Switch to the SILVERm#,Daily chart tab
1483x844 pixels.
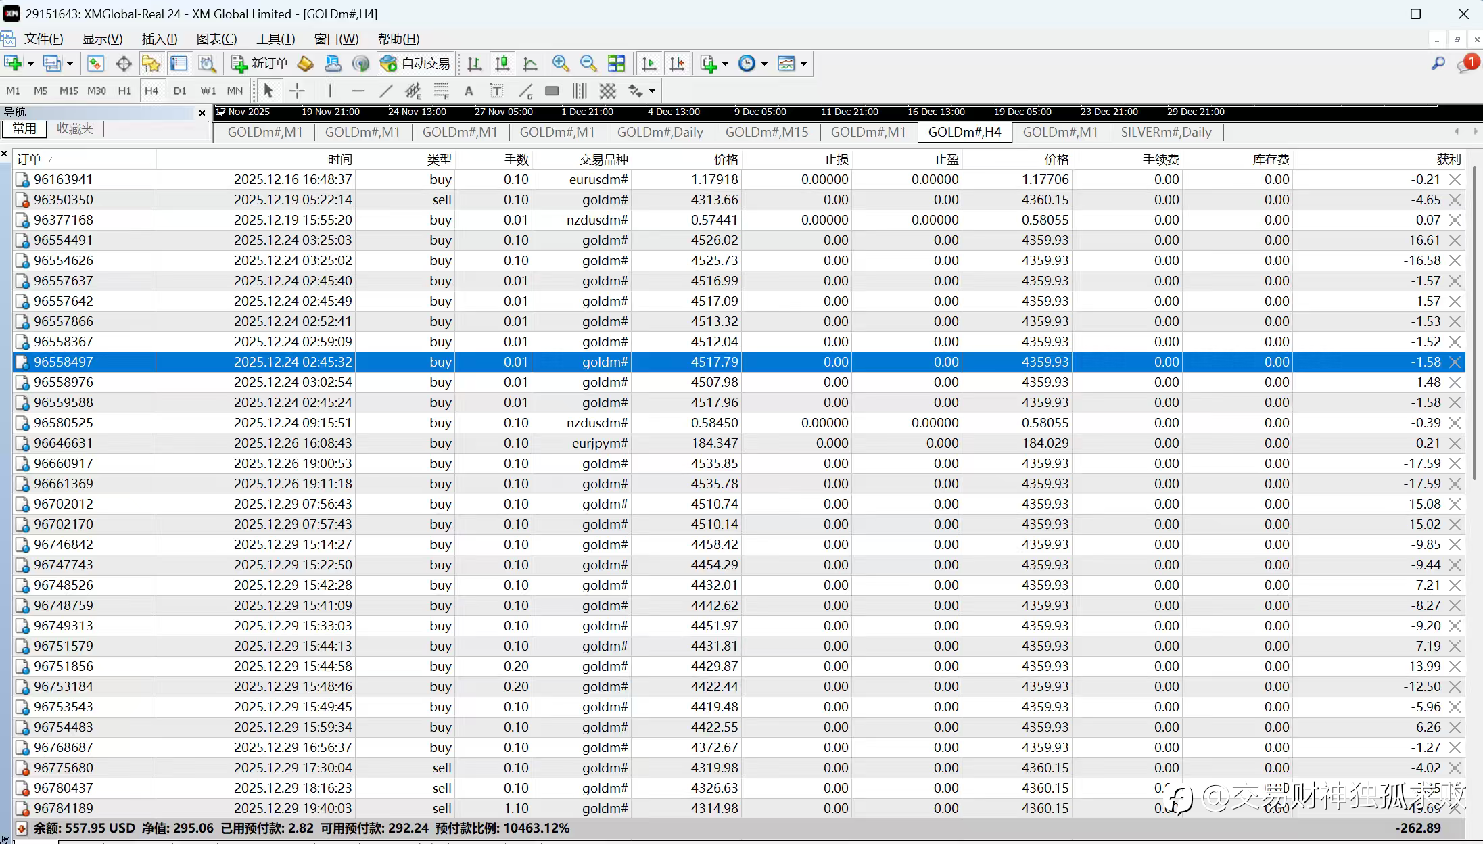(1166, 133)
